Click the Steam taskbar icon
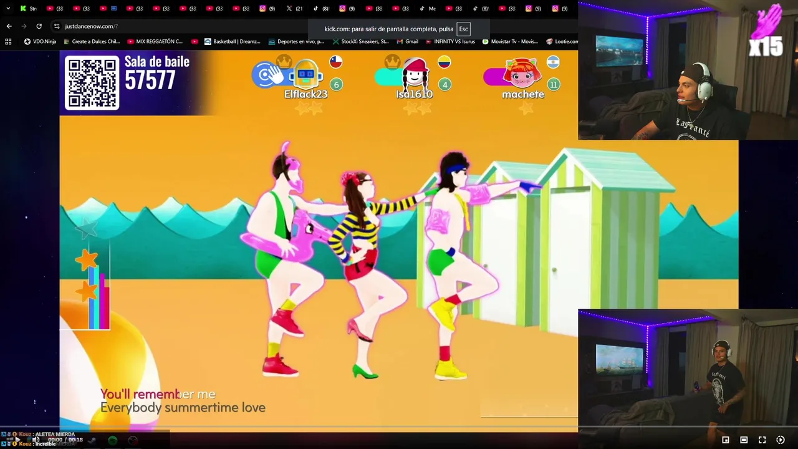The height and width of the screenshot is (449, 798). pos(92,440)
